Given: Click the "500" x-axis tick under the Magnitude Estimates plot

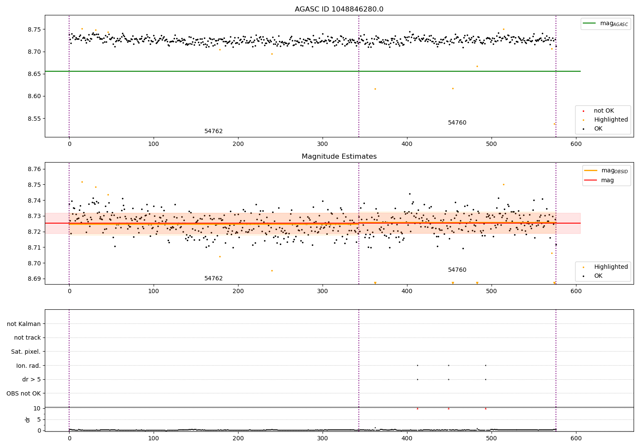Looking at the screenshot, I should (492, 291).
